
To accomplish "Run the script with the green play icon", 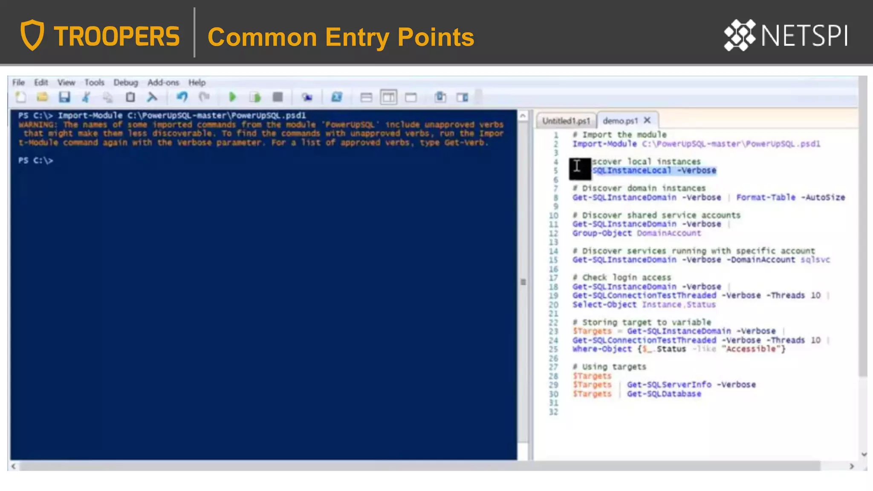I will coord(232,97).
